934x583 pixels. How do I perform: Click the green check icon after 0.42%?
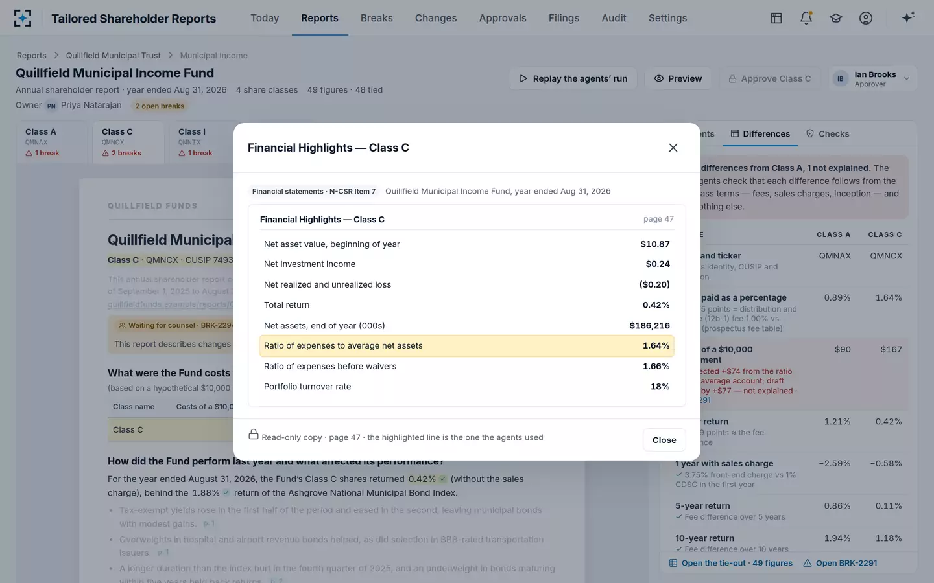[x=442, y=479]
